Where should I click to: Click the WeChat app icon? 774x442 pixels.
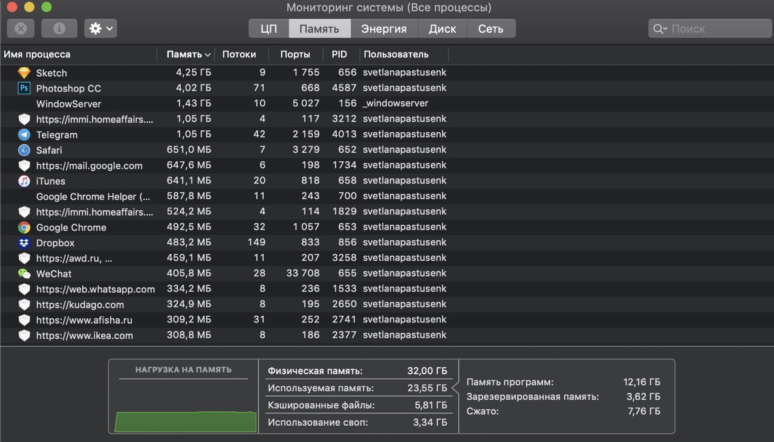(24, 274)
